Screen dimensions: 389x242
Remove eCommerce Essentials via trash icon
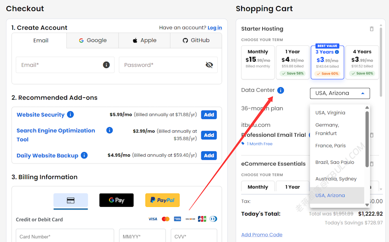click(372, 164)
